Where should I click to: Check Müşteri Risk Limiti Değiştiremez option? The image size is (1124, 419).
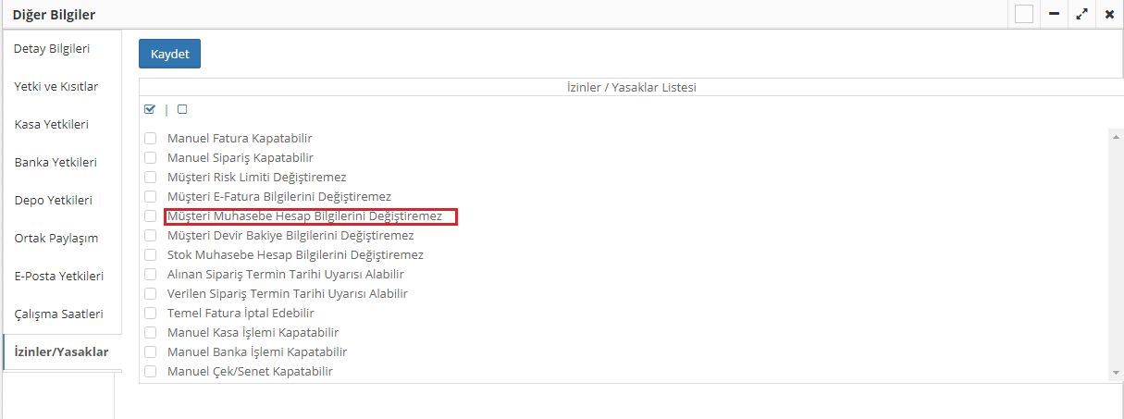tap(150, 178)
